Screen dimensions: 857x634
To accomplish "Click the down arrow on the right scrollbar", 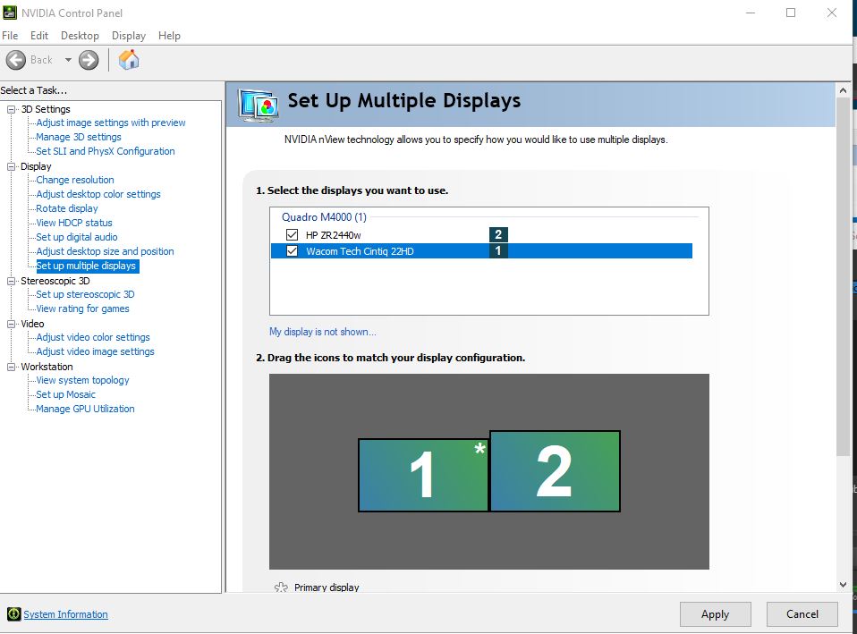I will click(843, 584).
